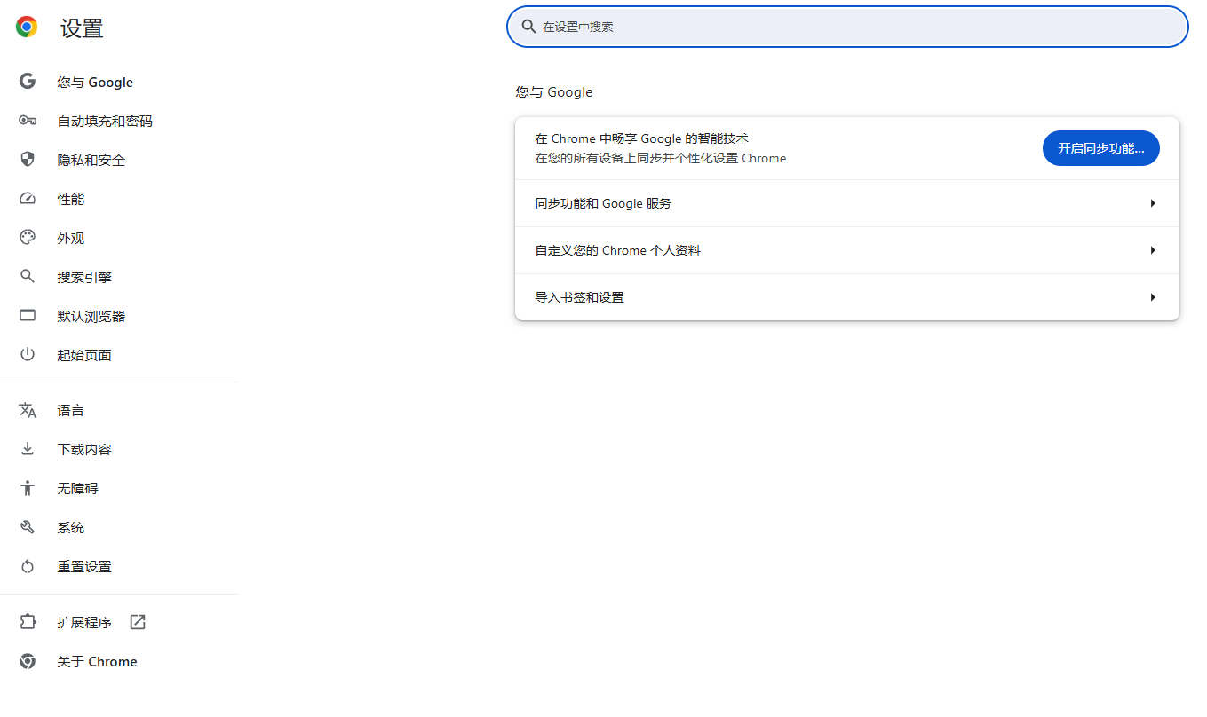The height and width of the screenshot is (717, 1207).
Task: Expand 自定义您的 Chrome 个人资料 arrow
Action: [x=1152, y=250]
